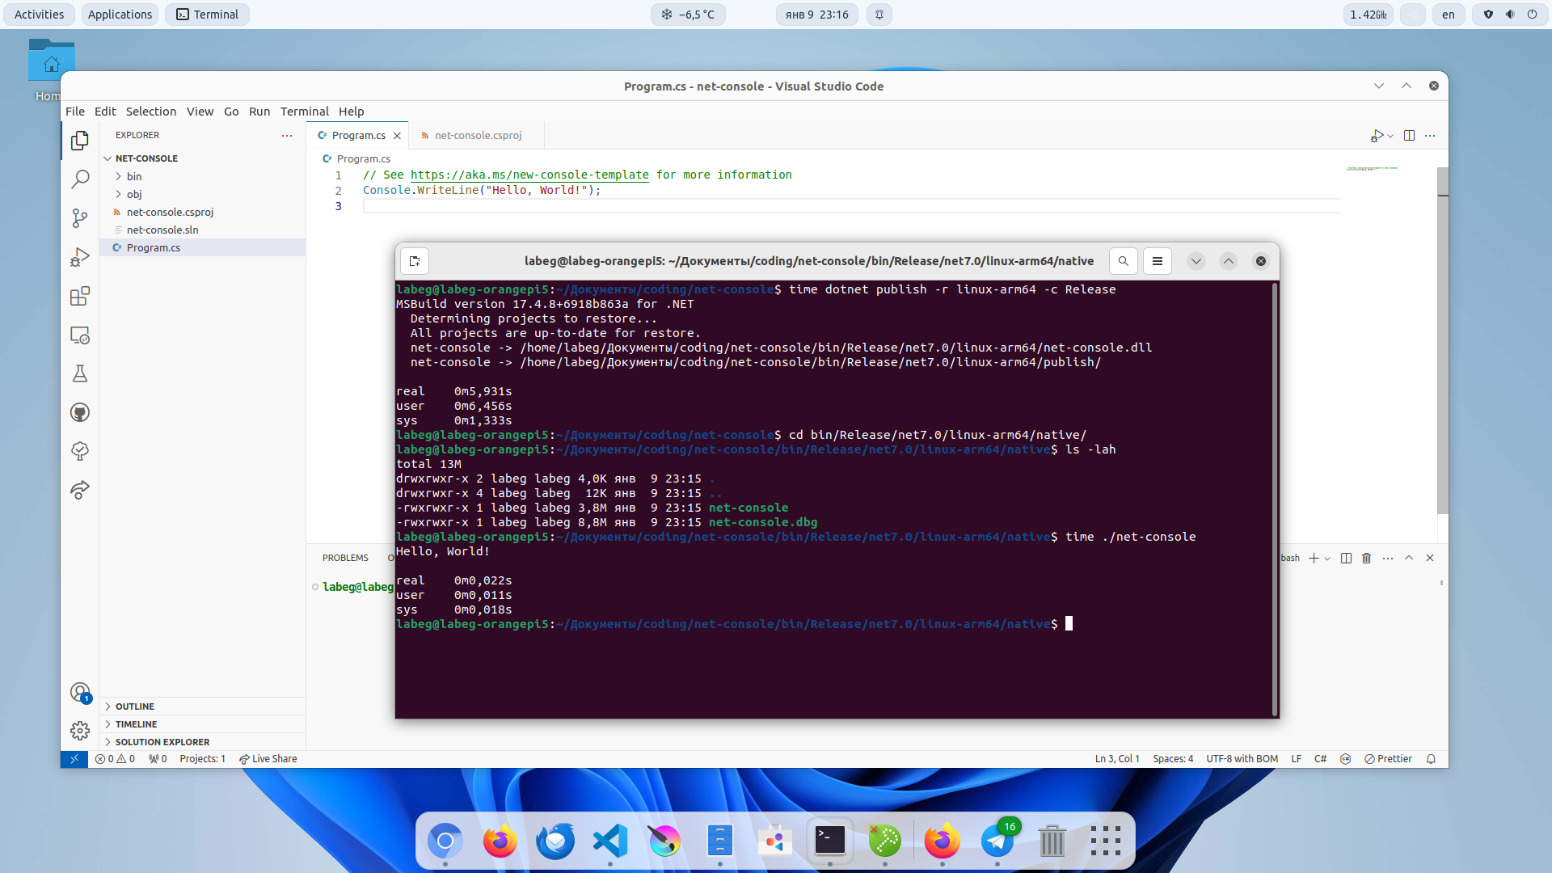Open the Source Control sidebar icon
1552x873 pixels.
(80, 218)
